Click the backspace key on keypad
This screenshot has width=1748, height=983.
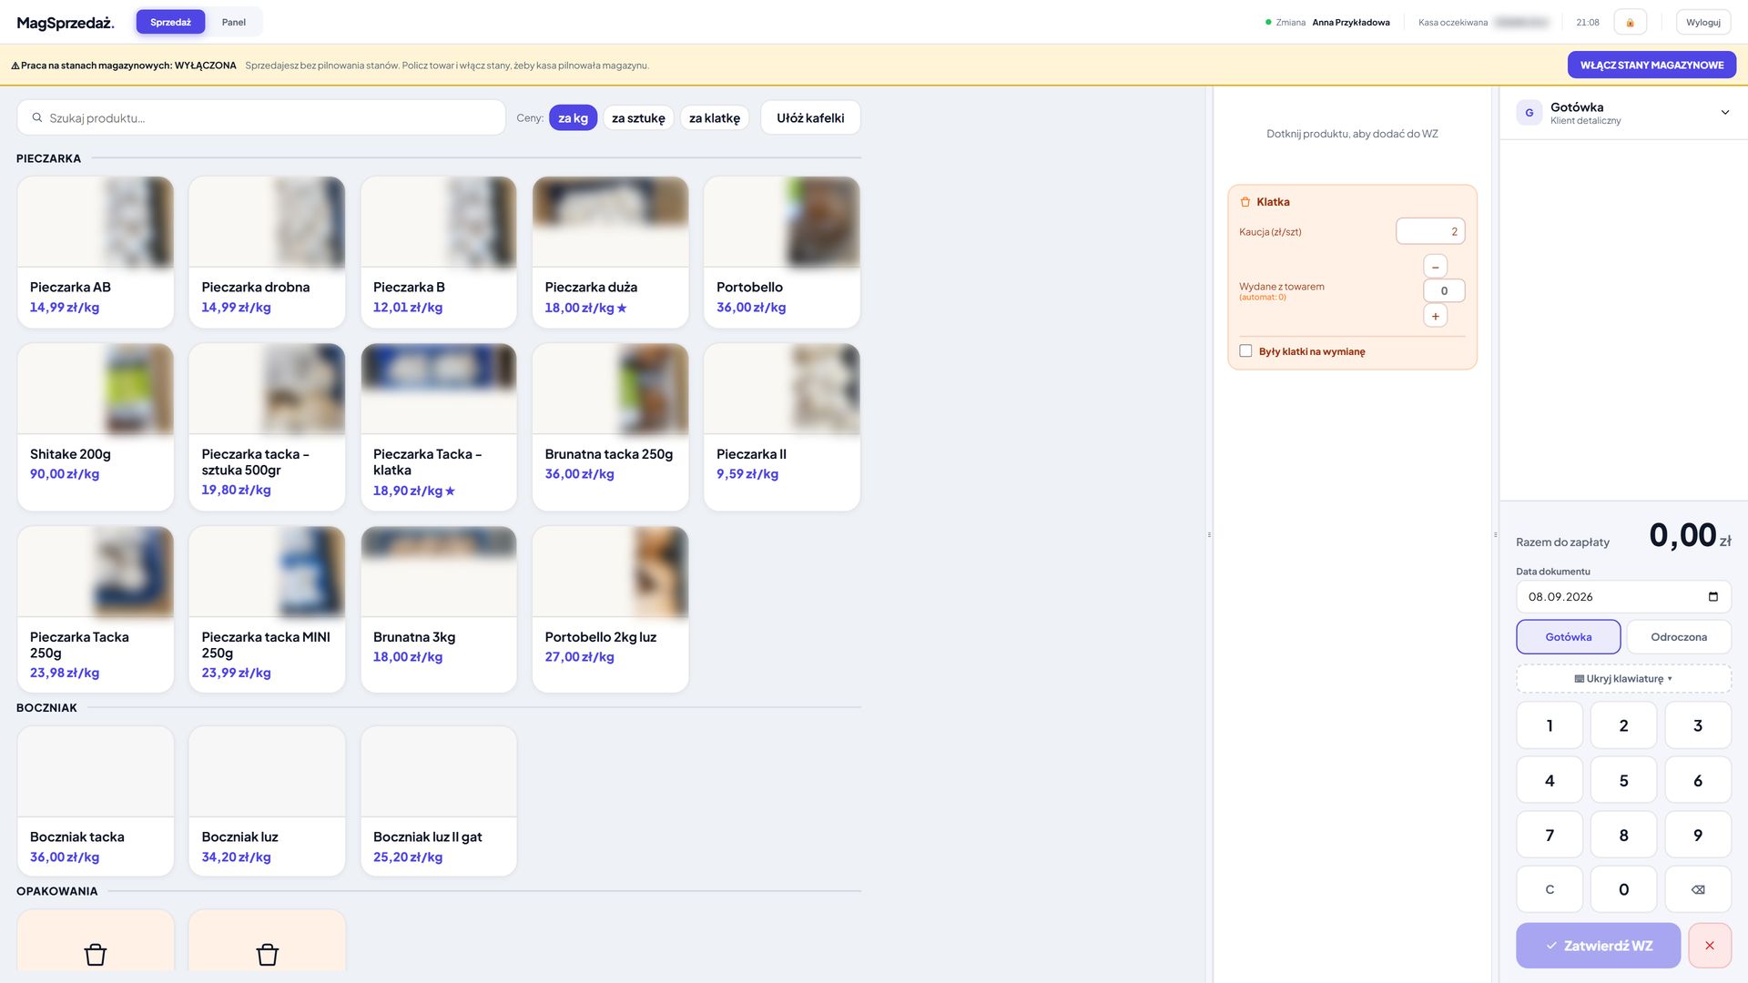pyautogui.click(x=1698, y=889)
